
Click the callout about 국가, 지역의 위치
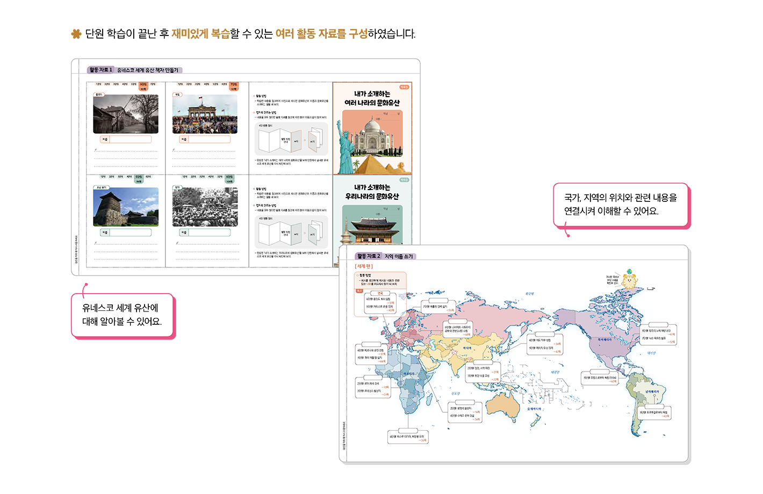click(x=621, y=205)
